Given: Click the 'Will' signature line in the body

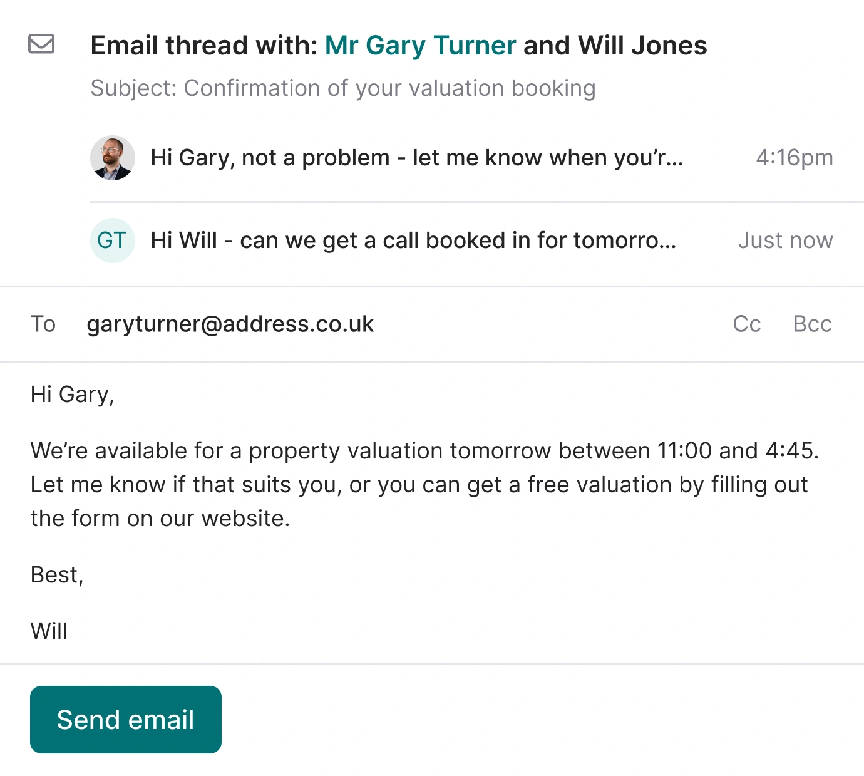Looking at the screenshot, I should 49,631.
